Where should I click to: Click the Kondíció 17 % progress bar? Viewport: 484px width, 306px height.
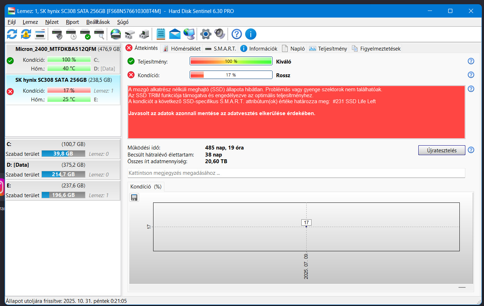(x=231, y=75)
